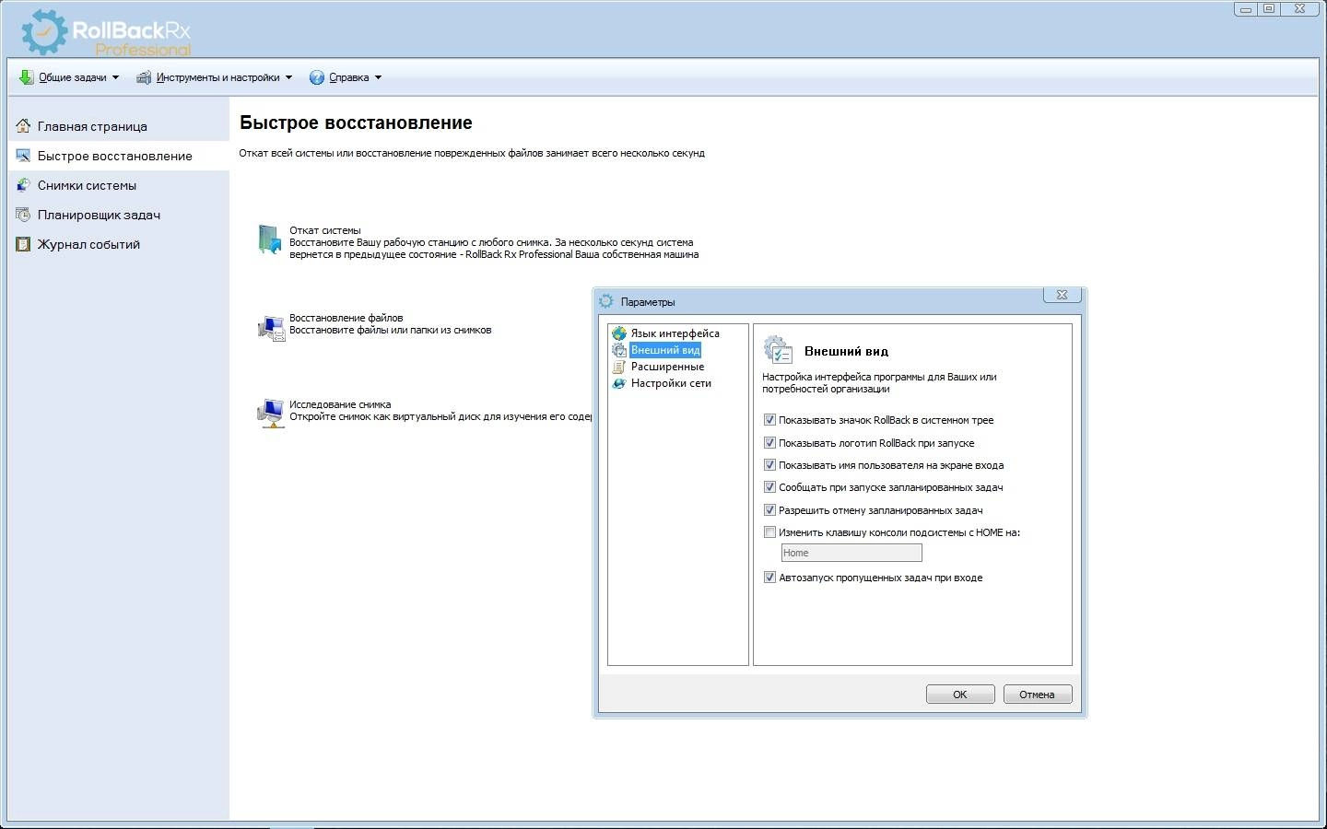Select Внешний вид in settings tree
Viewport: 1327px width, 829px height.
point(665,350)
